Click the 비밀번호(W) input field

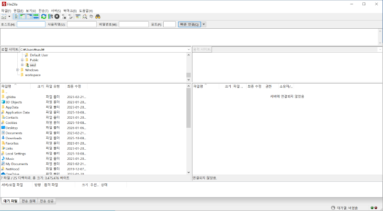134,24
